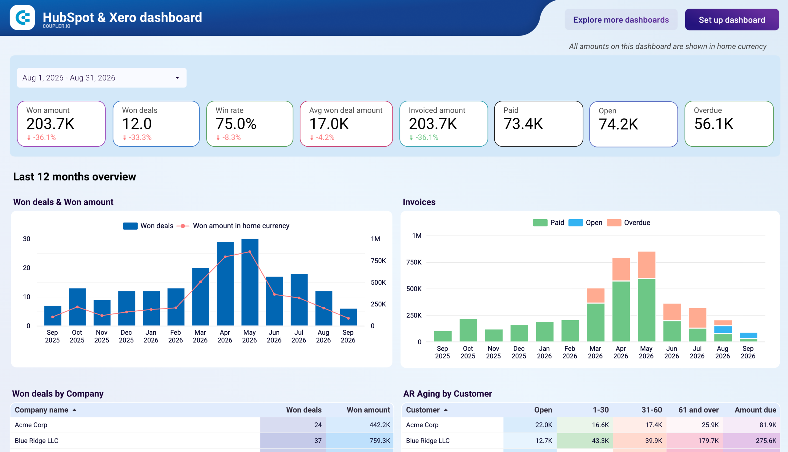The height and width of the screenshot is (452, 788).
Task: Sort by the AR Aging Open column header
Action: [543, 410]
